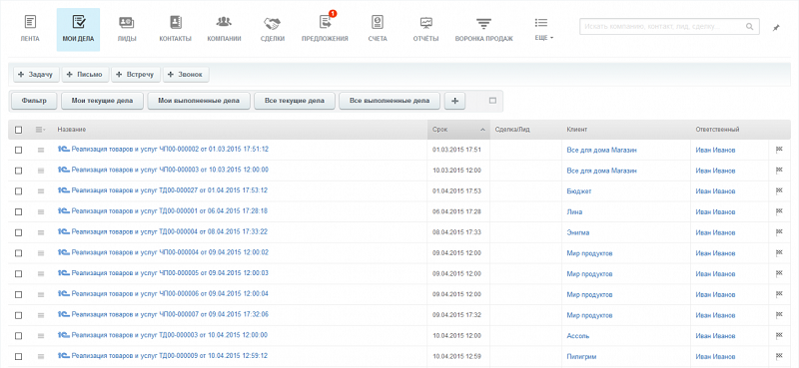Open client link Лина
This screenshot has width=799, height=368.
pyautogui.click(x=574, y=211)
